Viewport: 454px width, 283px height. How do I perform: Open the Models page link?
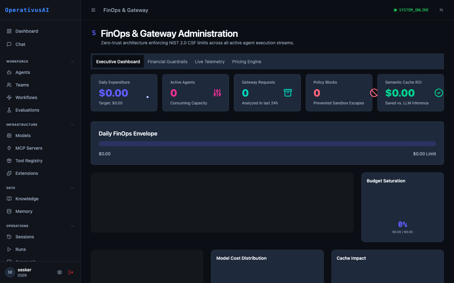(40, 136)
